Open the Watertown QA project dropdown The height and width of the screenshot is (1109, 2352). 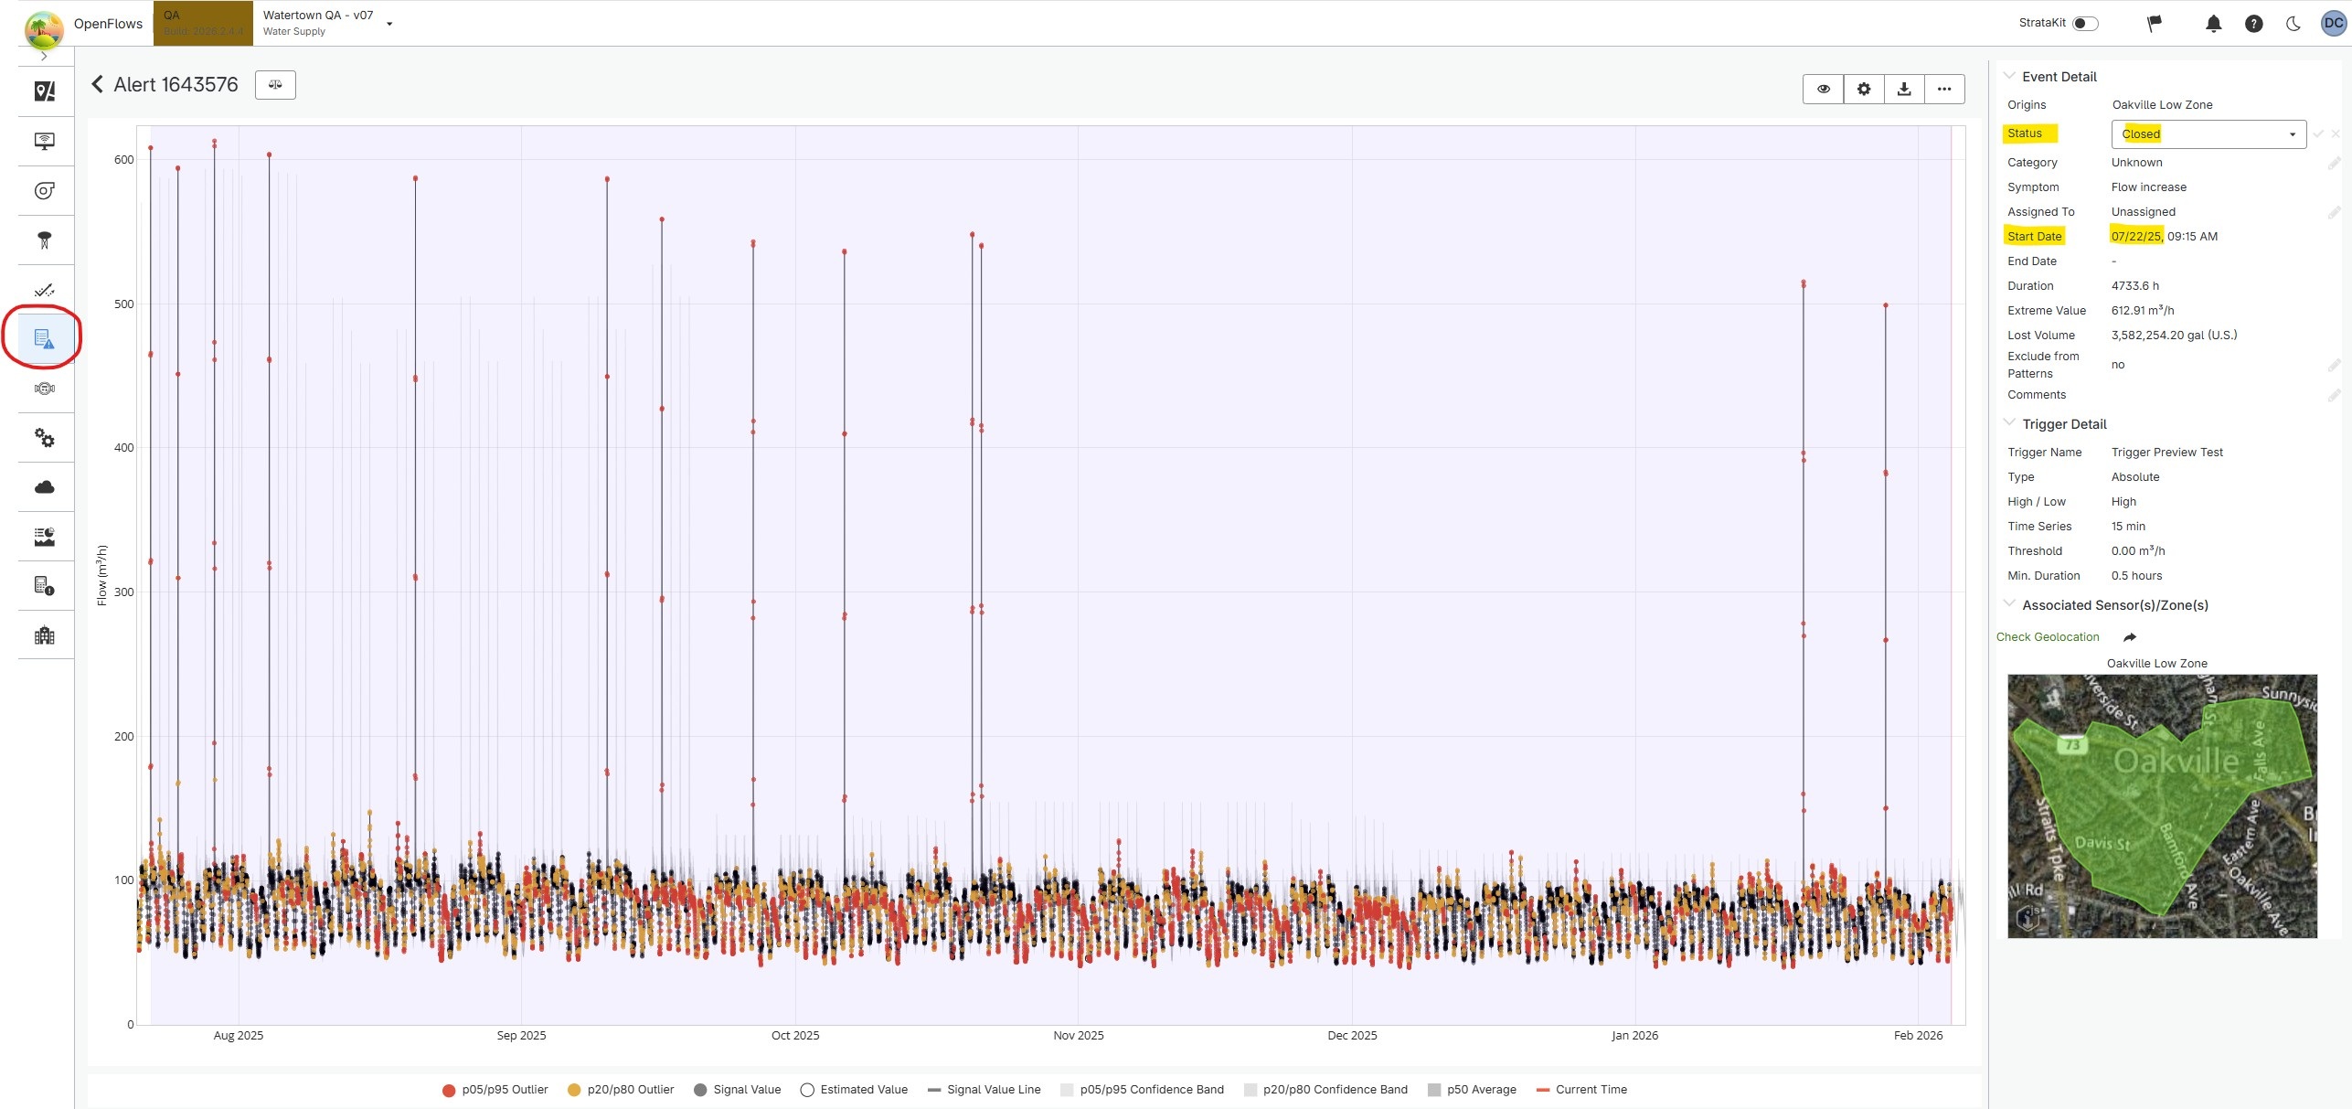(389, 24)
